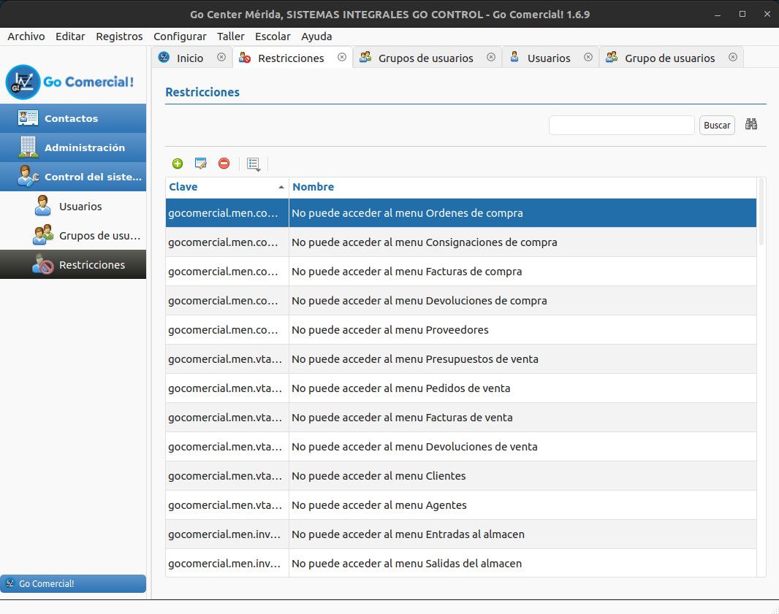Click the Buscar button
This screenshot has width=779, height=614.
717,124
